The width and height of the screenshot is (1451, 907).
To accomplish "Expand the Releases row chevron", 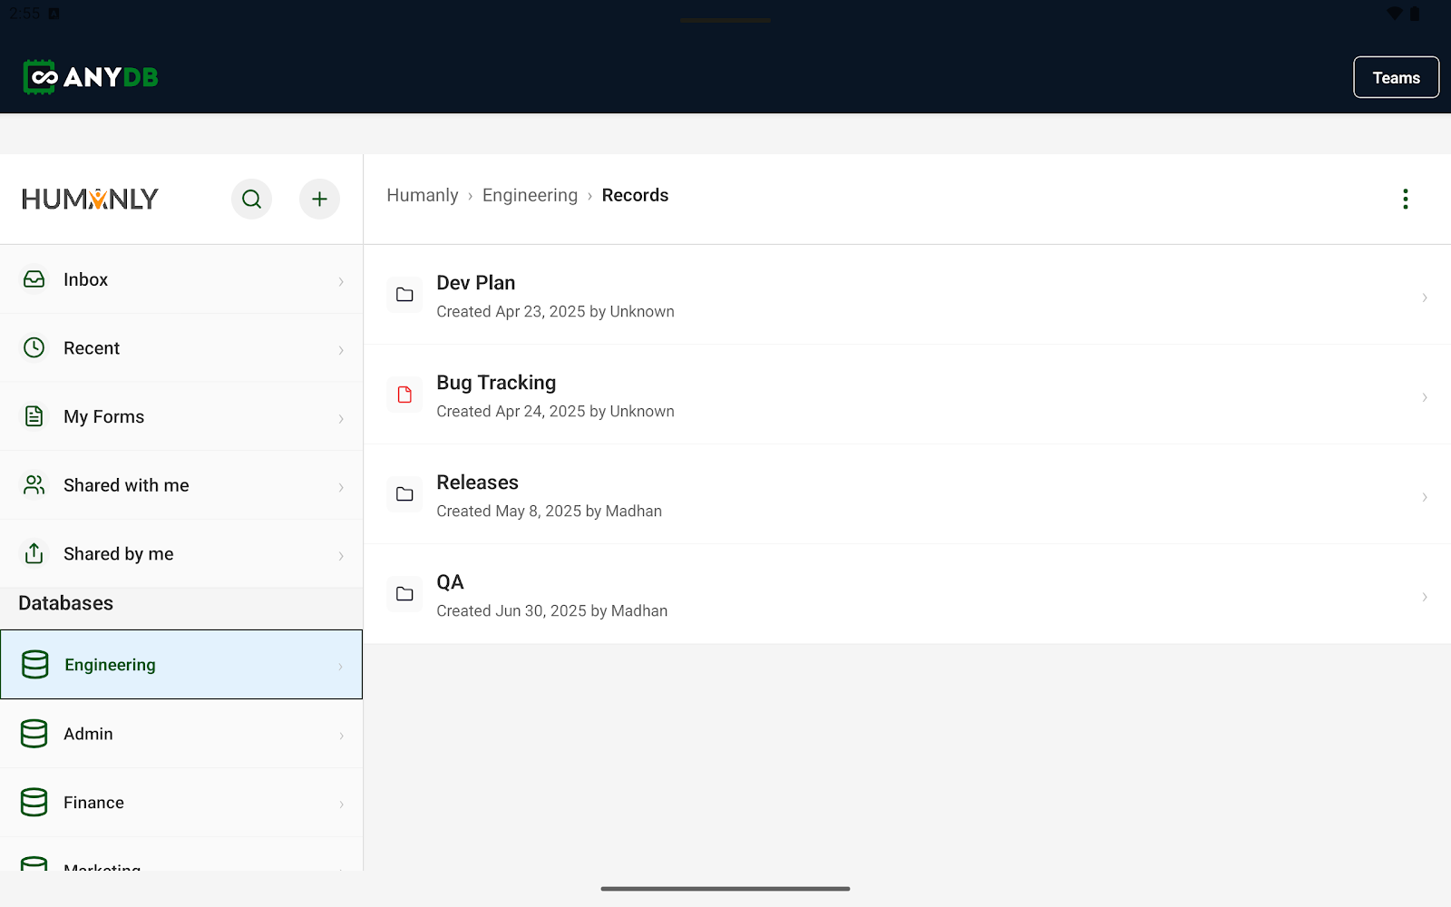I will point(1424,497).
